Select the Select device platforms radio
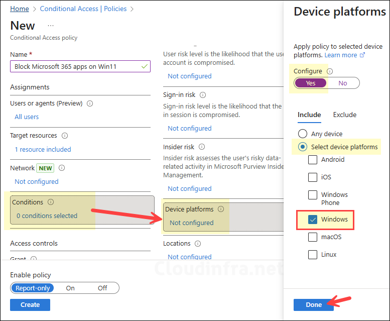 pyautogui.click(x=303, y=147)
